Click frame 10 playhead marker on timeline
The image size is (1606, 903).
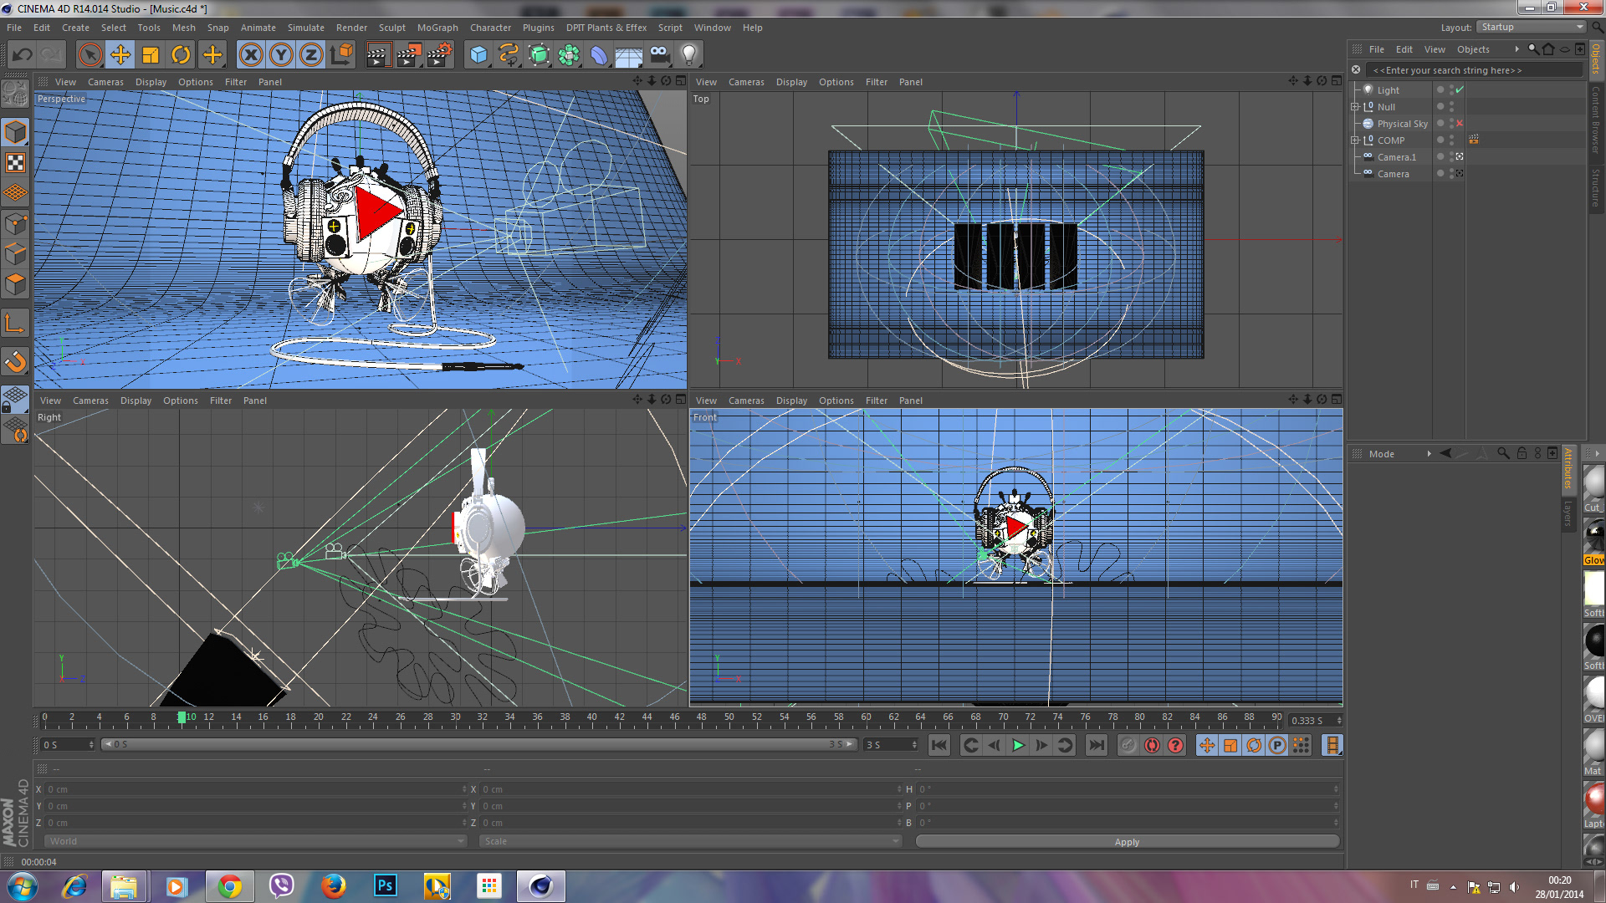point(182,717)
